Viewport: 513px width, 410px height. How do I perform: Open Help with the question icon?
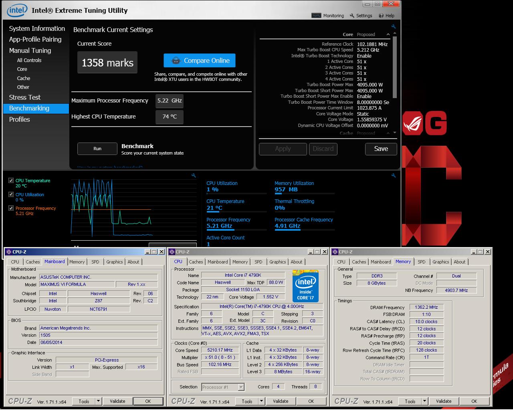click(381, 16)
